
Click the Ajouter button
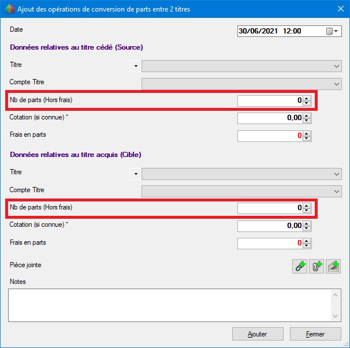point(257,334)
